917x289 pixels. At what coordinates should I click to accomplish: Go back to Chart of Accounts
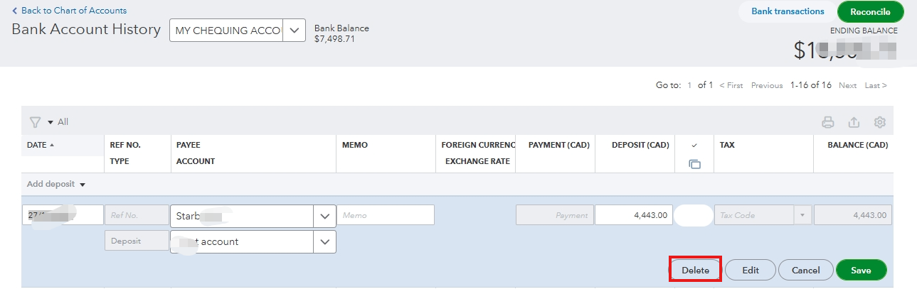point(69,11)
